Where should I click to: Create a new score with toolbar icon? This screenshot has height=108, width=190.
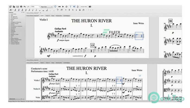pos(10,7)
